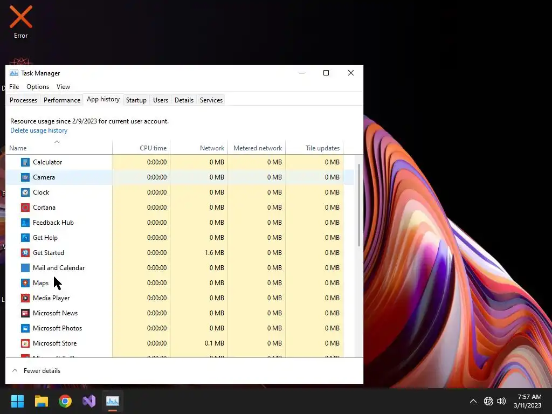Collapse view with Fewer details

click(x=36, y=371)
